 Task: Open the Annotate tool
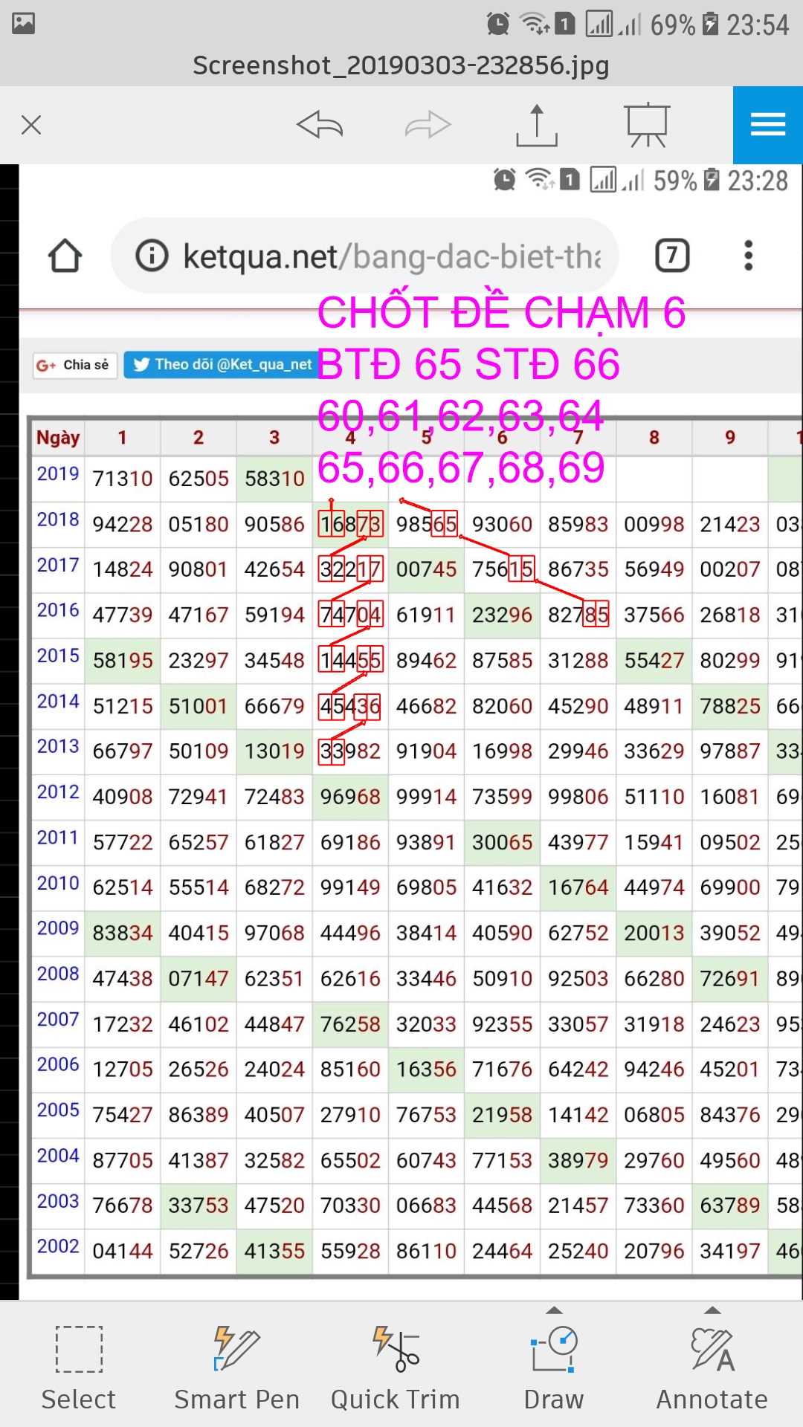pyautogui.click(x=712, y=1368)
